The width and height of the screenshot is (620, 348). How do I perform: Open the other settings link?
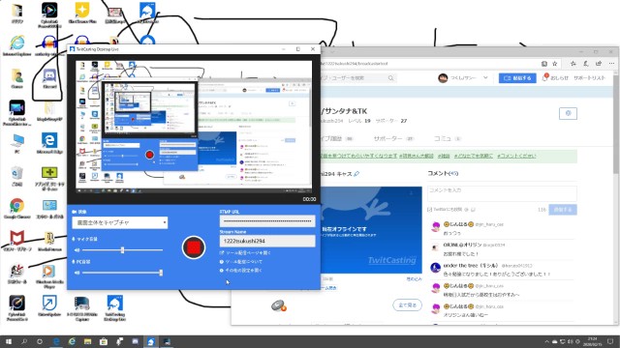pos(241,271)
